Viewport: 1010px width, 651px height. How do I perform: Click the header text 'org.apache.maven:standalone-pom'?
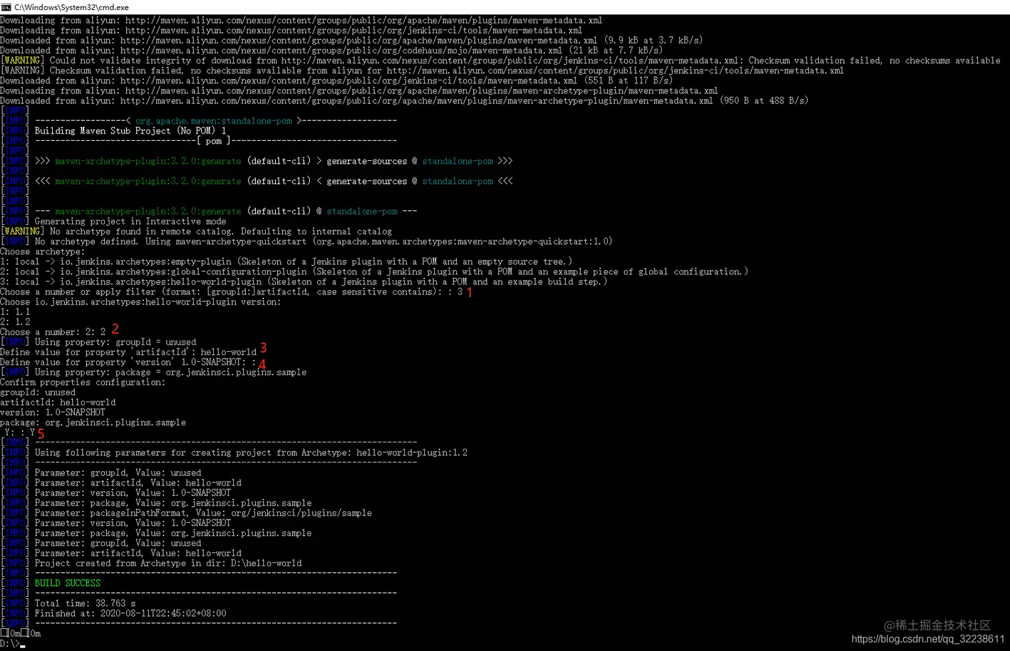[214, 121]
